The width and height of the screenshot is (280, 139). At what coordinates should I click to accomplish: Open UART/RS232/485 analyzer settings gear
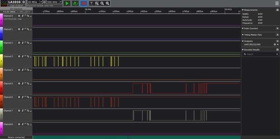click(x=275, y=44)
